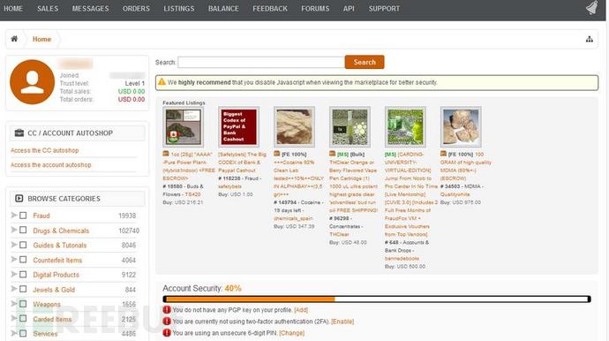Enable the Jewels & Gold checkbox
Screen dimensions: 609x341
[x=23, y=289]
